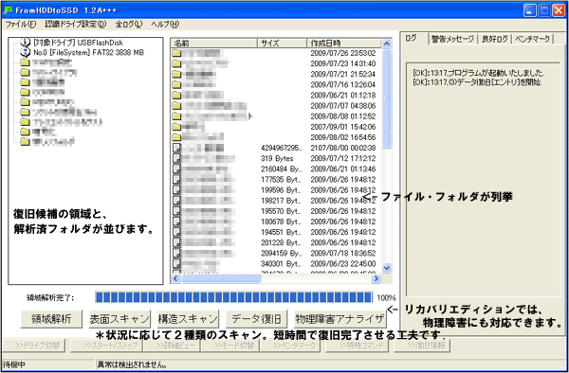Switch to the ベンチマーク tab

click(x=532, y=39)
